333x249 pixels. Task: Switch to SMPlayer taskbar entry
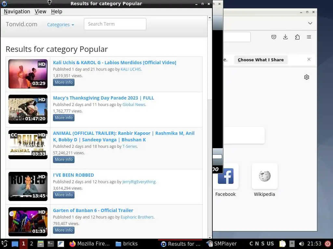coord(221,244)
